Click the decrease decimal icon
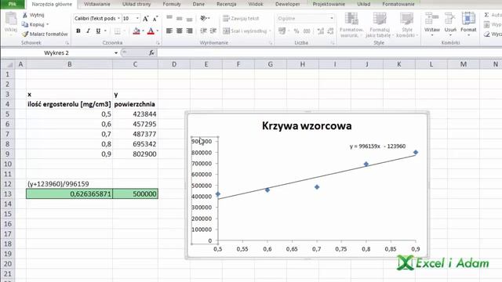This screenshot has width=502, height=282. (330, 31)
